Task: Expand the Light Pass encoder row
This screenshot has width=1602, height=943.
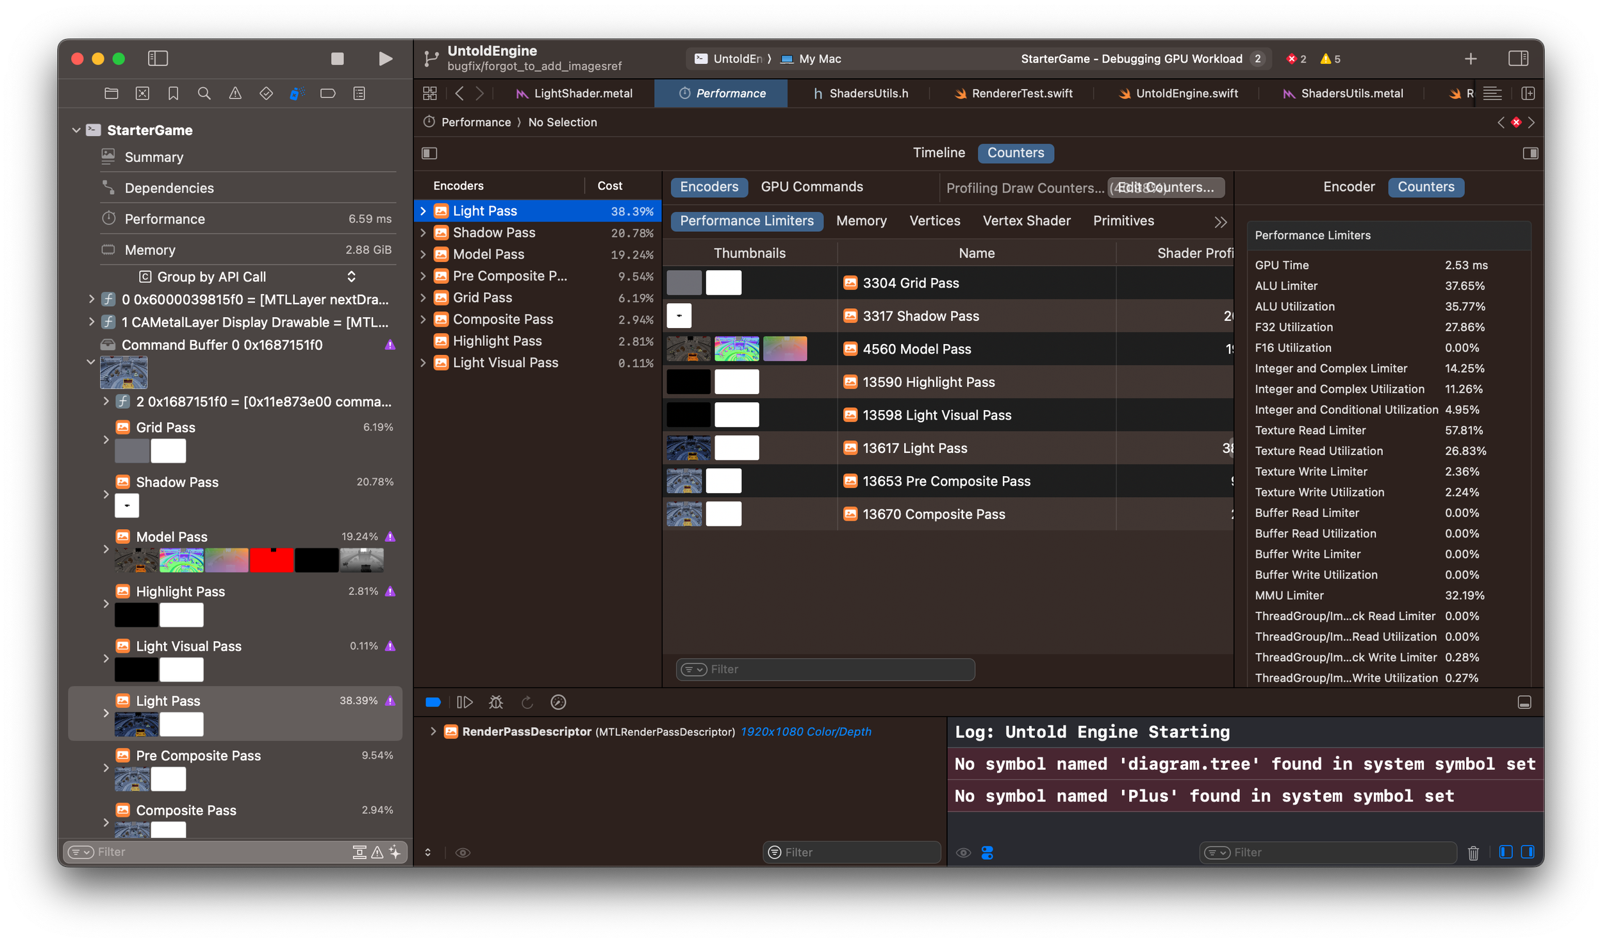Action: point(423,211)
